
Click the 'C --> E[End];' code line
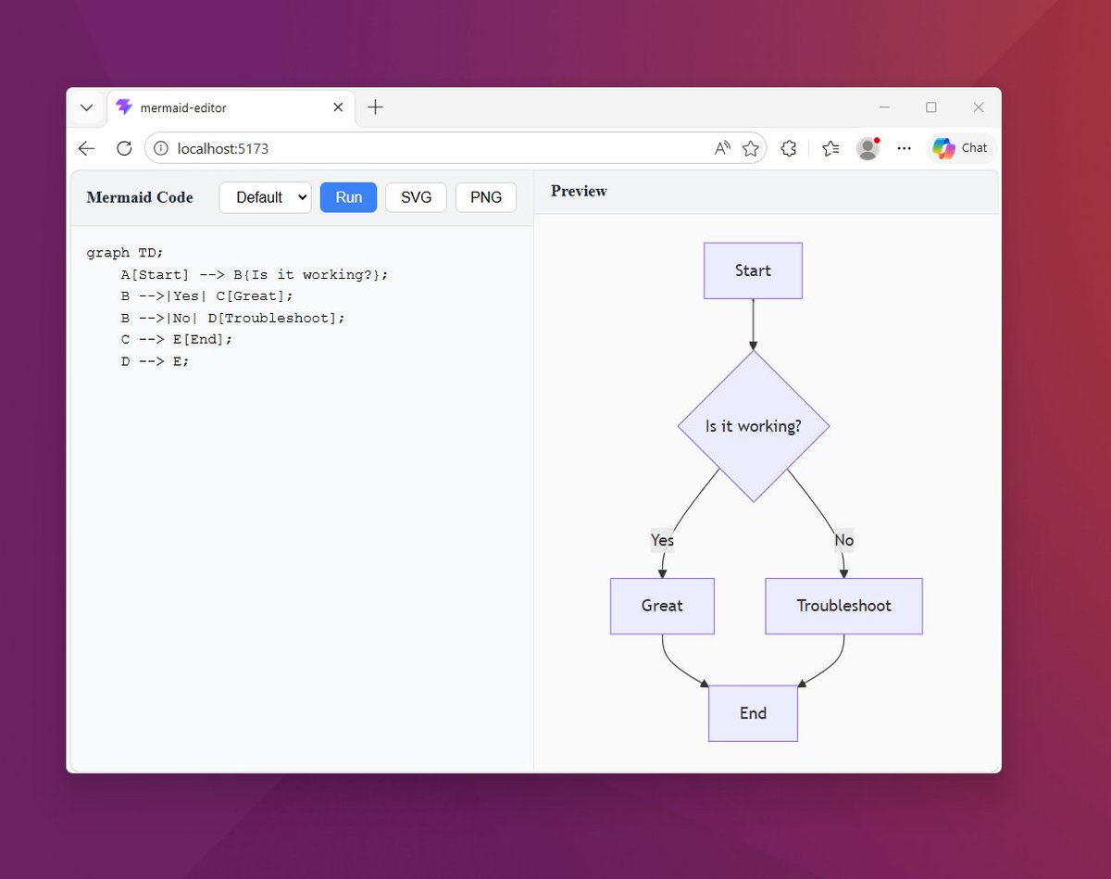[x=177, y=339]
